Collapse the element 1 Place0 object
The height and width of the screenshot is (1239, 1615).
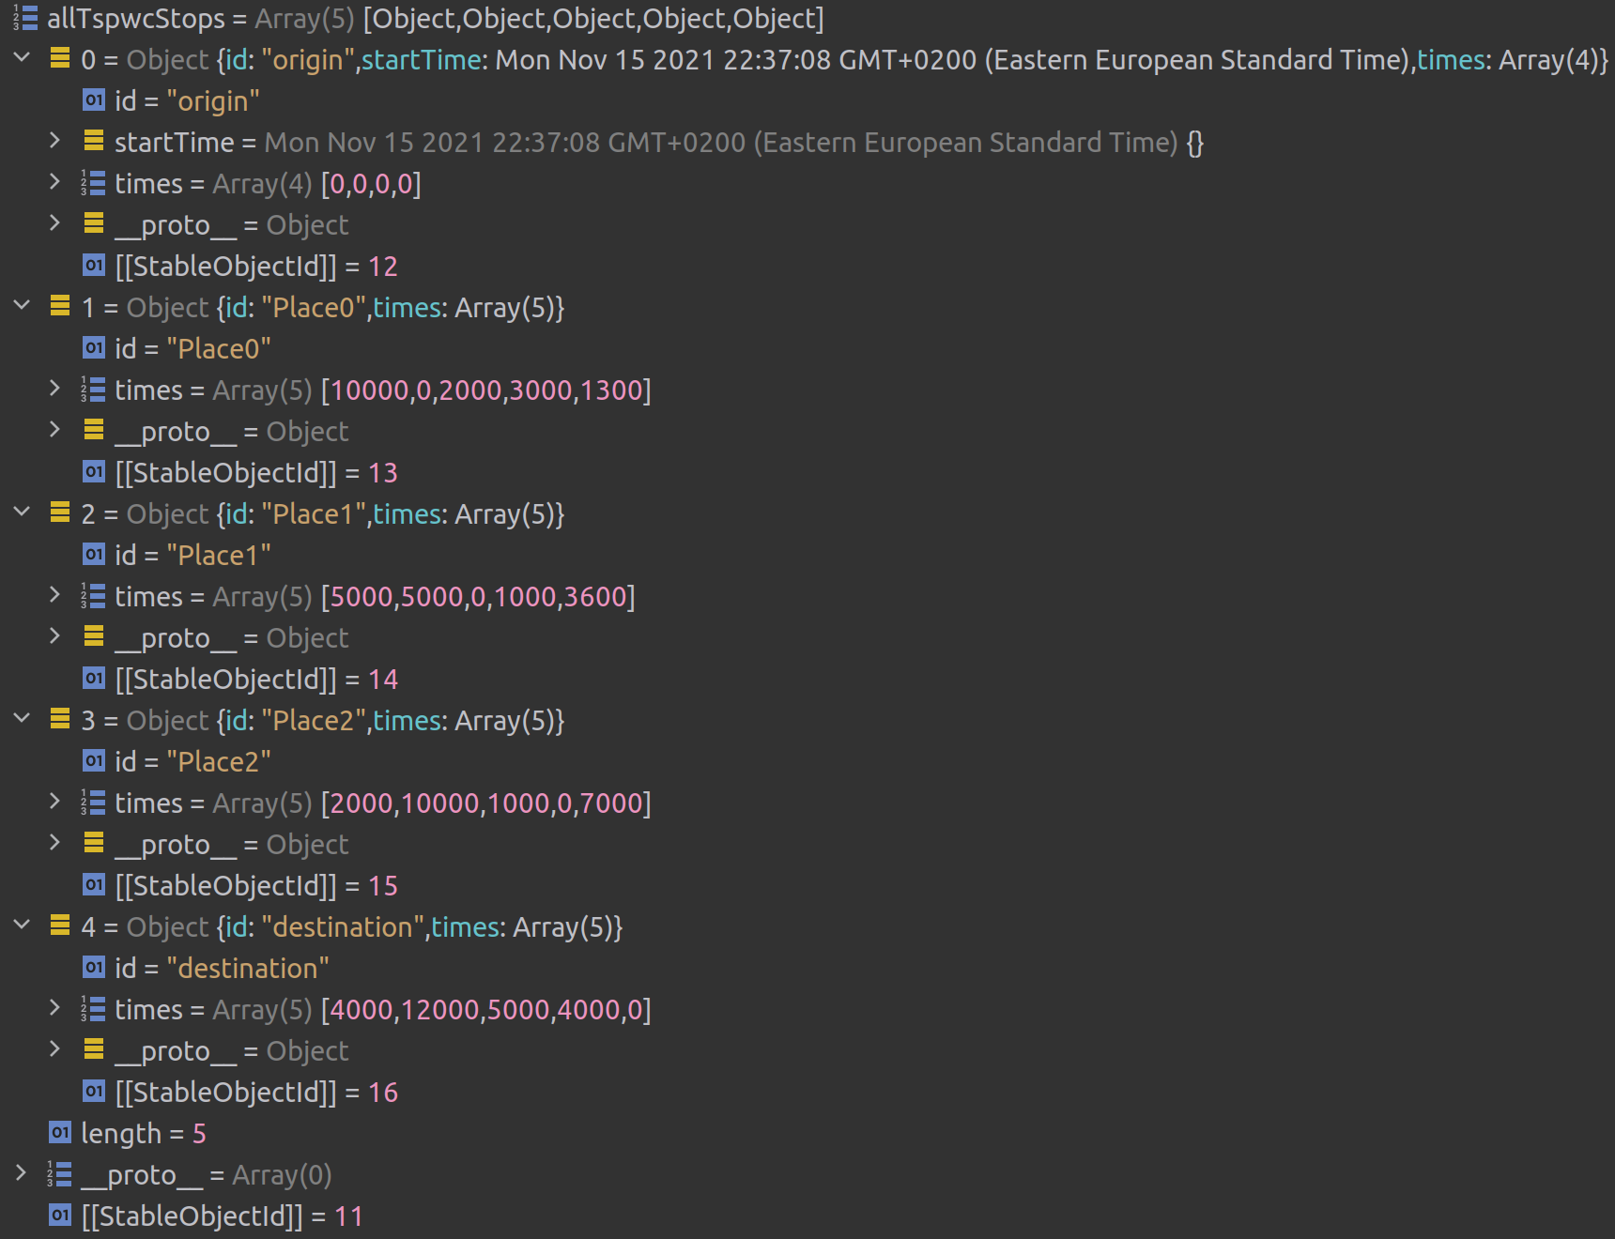(x=22, y=306)
